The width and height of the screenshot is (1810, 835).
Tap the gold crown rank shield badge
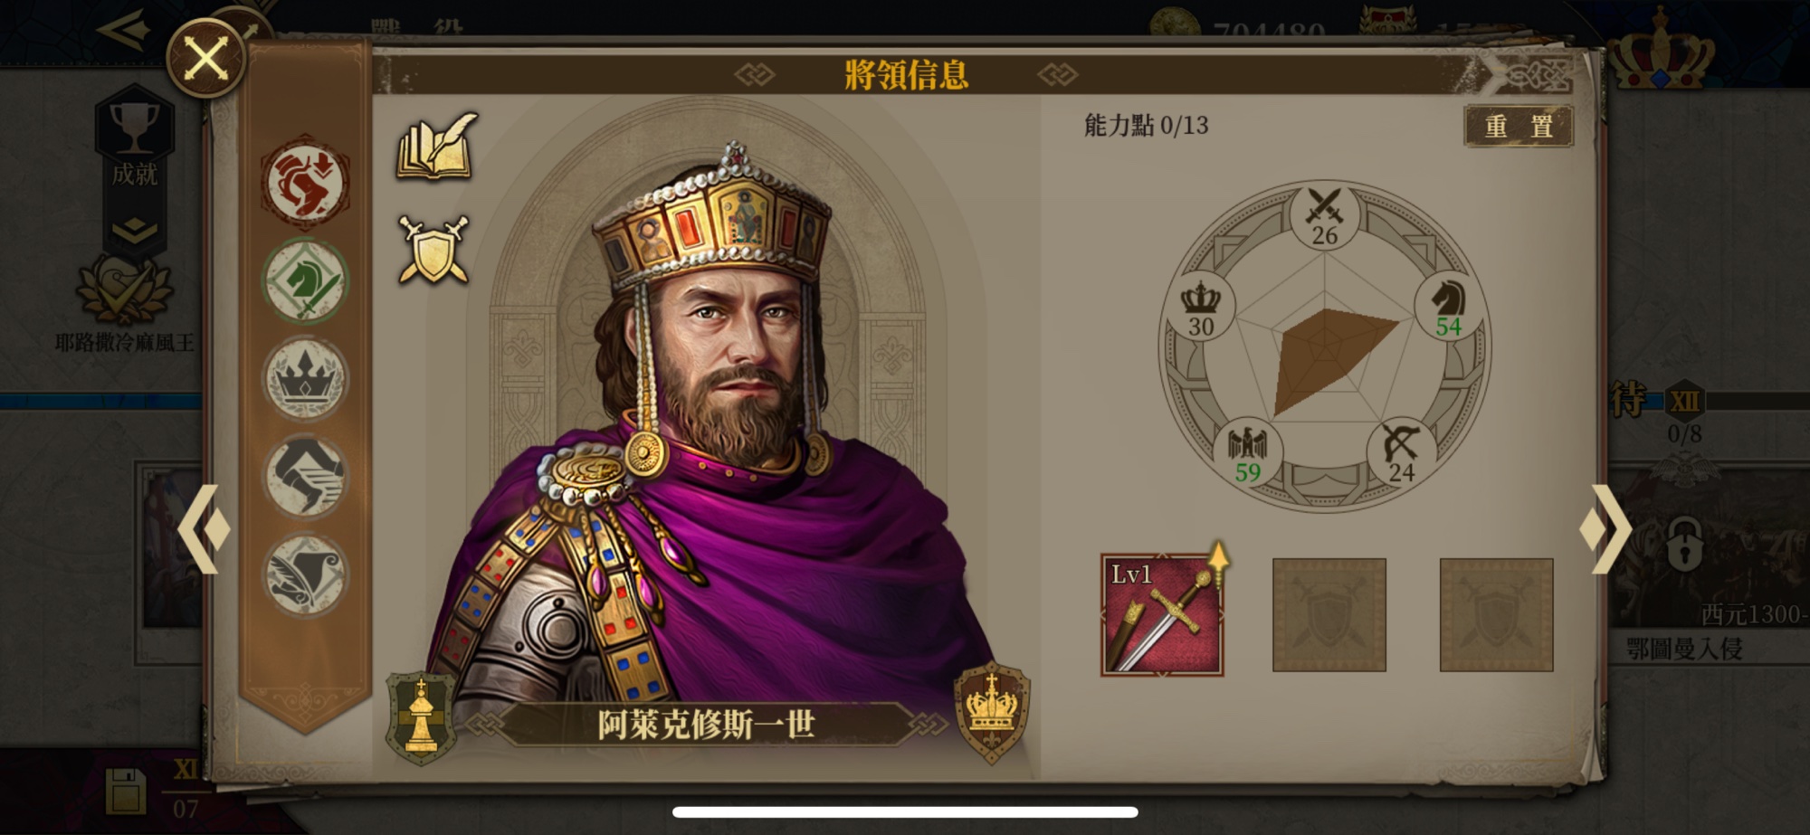point(992,711)
